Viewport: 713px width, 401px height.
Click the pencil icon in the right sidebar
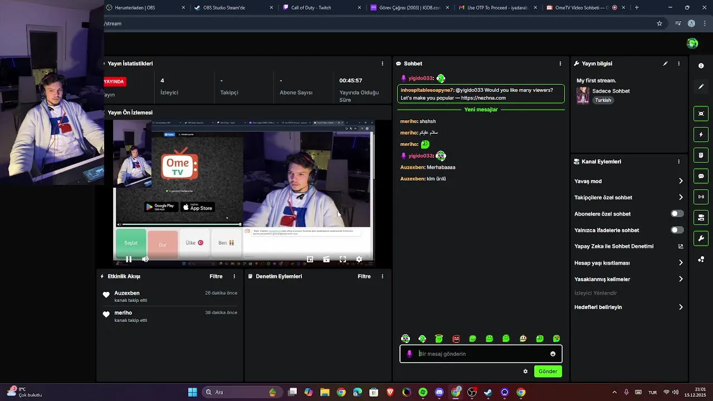click(x=701, y=86)
